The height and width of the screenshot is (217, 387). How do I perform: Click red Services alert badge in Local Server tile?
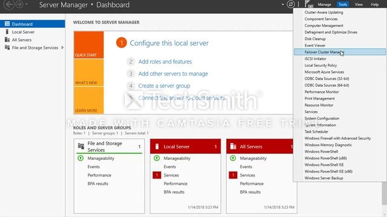(157, 175)
